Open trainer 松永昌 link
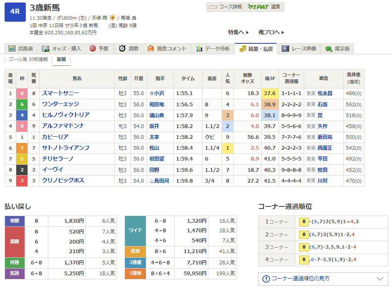This screenshot has width=392, height=289. click(x=325, y=93)
